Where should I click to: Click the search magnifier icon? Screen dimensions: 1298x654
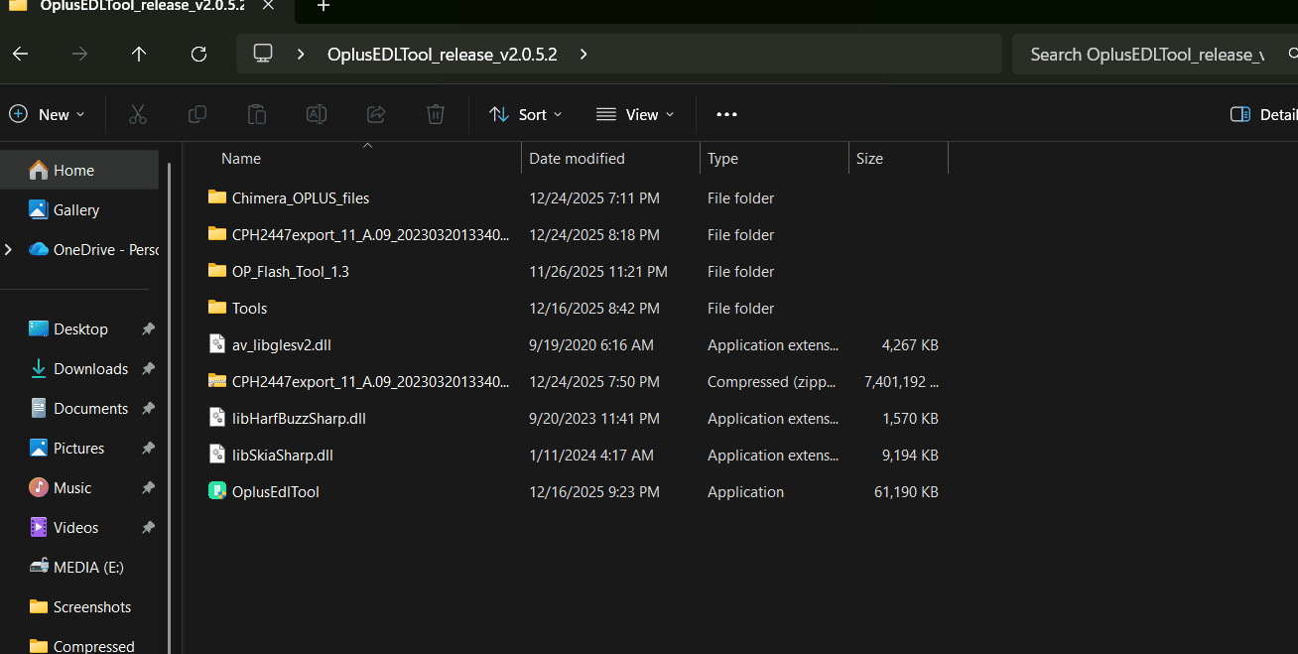coord(1292,55)
